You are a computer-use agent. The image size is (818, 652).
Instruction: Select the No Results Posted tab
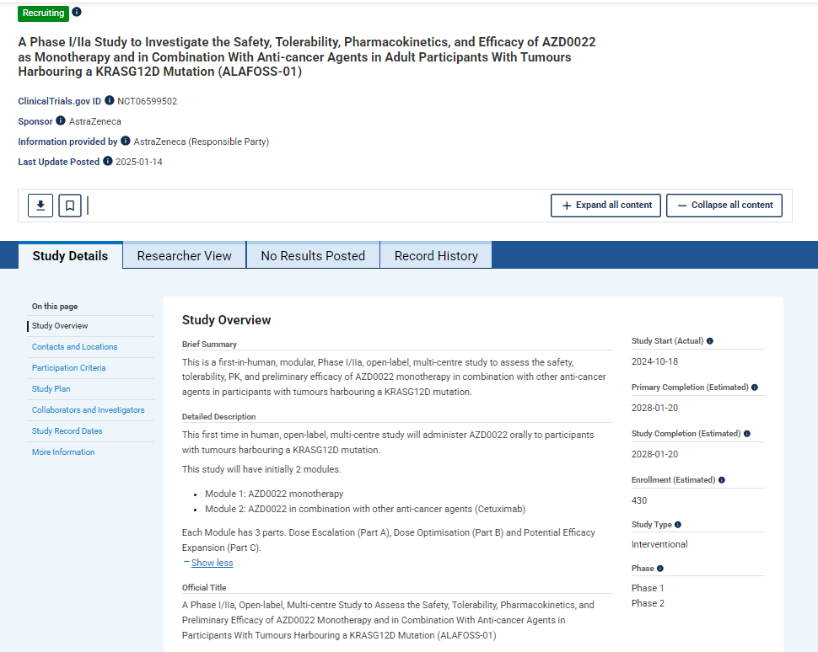(x=313, y=256)
